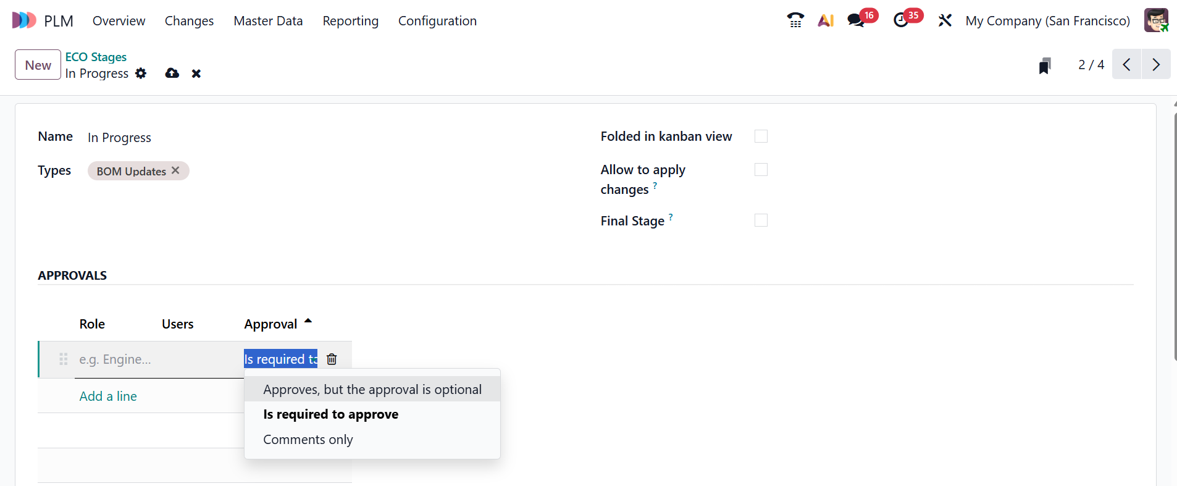Open the Master Data menu

pos(268,21)
